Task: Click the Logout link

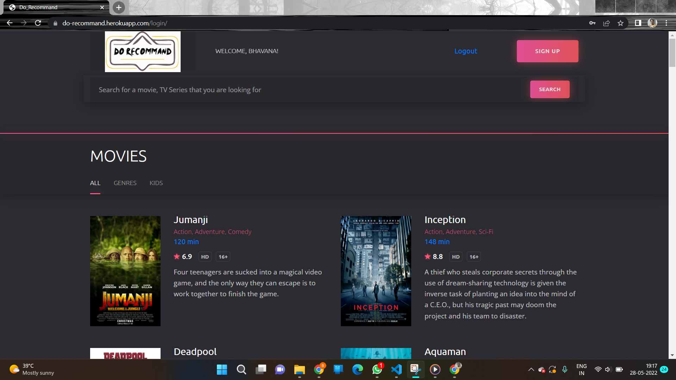Action: (465, 51)
